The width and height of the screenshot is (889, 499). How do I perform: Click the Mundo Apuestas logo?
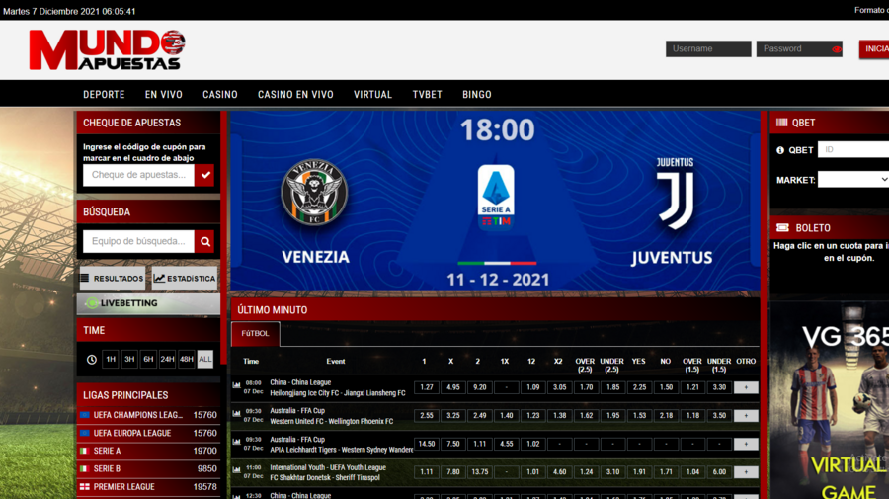click(107, 49)
